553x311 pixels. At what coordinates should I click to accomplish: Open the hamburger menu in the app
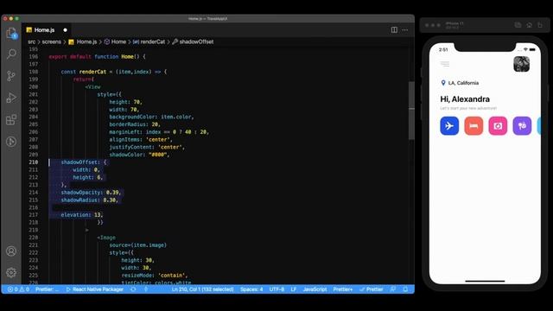point(445,64)
